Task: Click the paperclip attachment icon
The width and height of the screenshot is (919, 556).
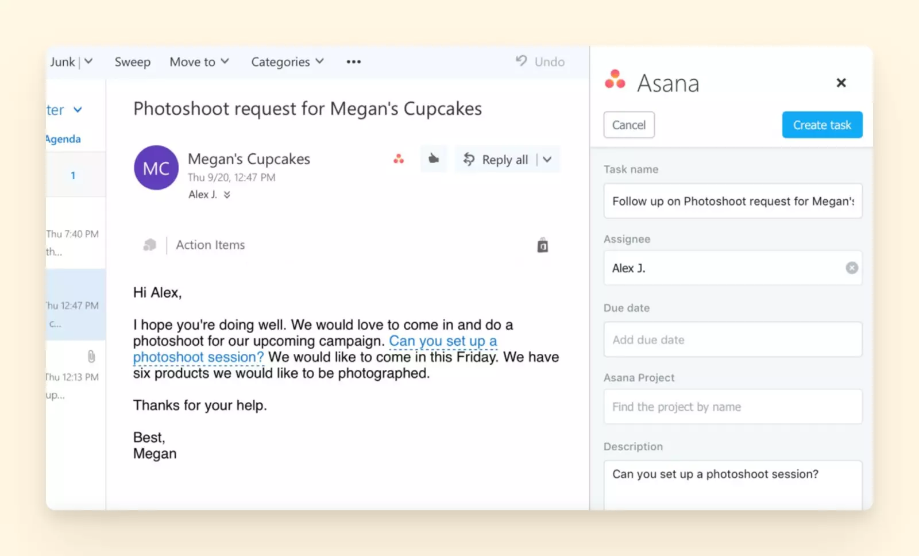Action: [x=91, y=357]
